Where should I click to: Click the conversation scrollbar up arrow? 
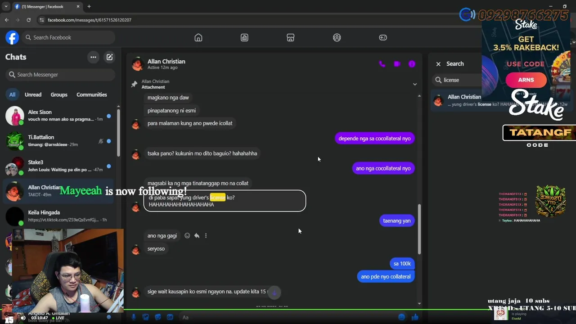[419, 95]
